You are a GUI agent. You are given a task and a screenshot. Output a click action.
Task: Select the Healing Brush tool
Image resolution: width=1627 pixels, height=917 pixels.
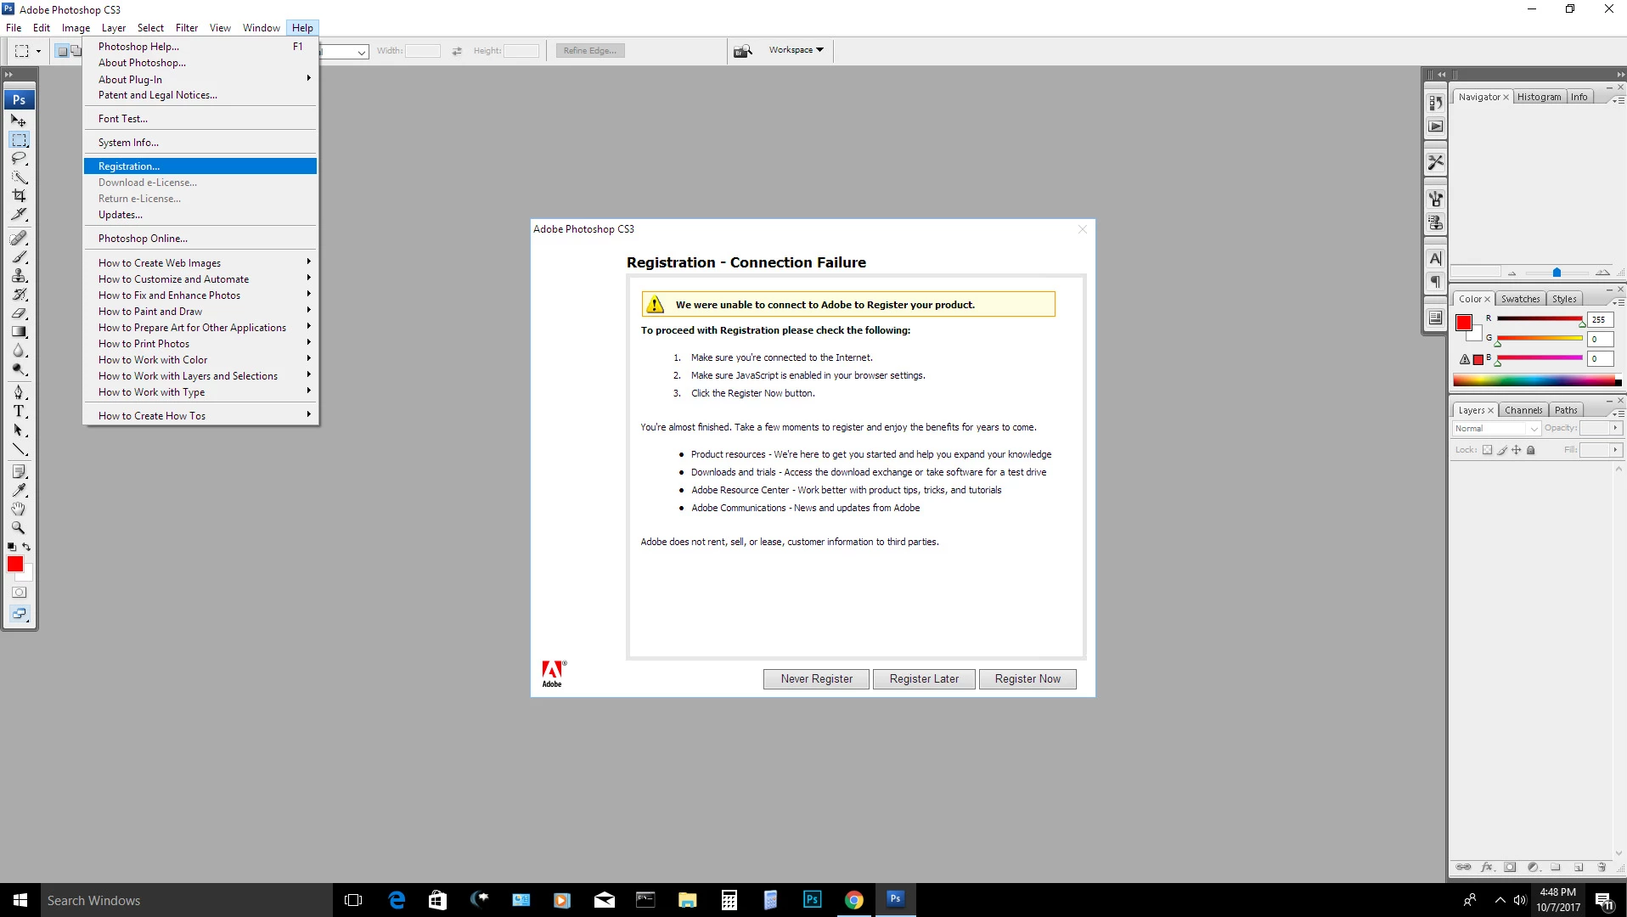click(x=19, y=238)
